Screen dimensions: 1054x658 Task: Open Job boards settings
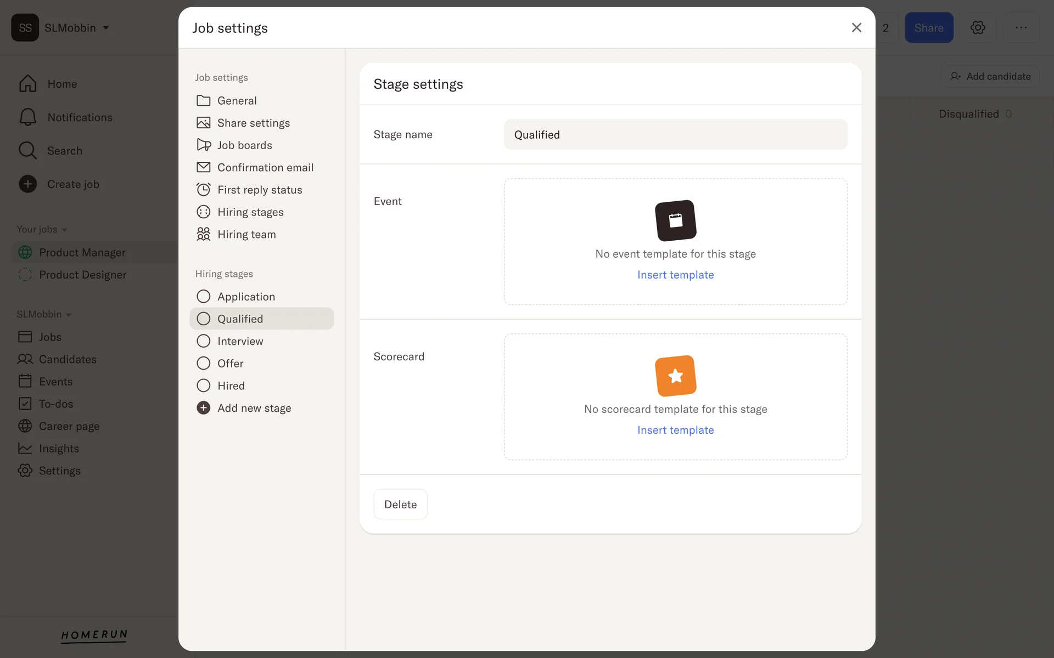point(244,145)
